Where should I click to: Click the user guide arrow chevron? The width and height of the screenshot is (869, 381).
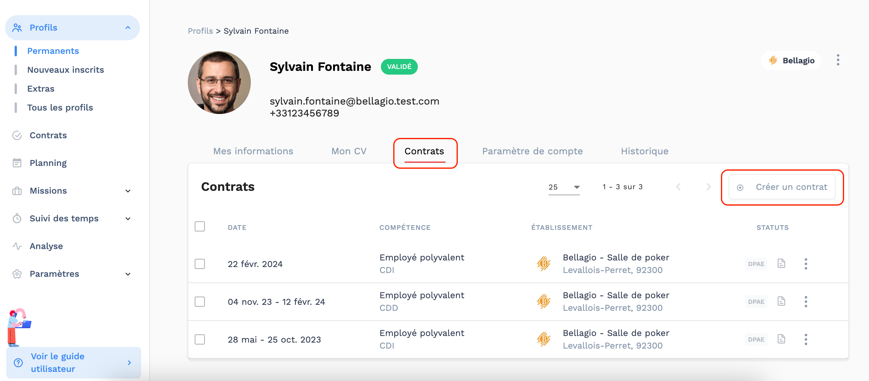point(129,362)
